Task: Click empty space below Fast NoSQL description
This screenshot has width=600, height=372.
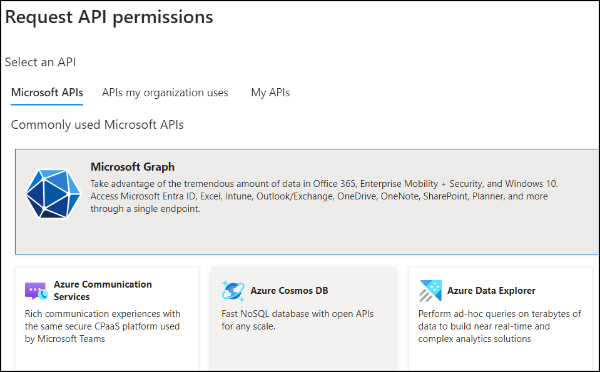Action: [x=303, y=353]
